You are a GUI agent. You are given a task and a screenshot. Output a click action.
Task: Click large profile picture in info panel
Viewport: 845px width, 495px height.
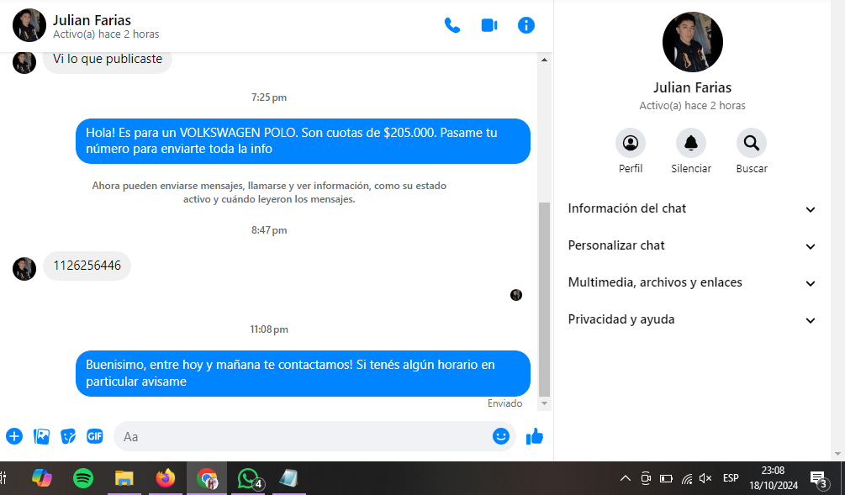click(x=692, y=42)
